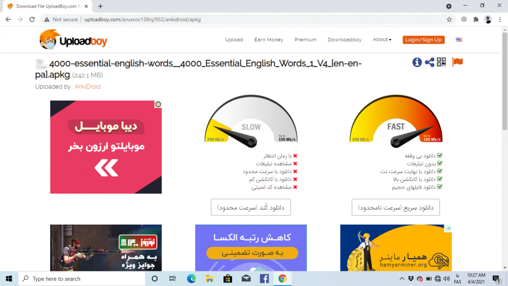
Task: Click volume icon in system tray
Action: (447, 278)
